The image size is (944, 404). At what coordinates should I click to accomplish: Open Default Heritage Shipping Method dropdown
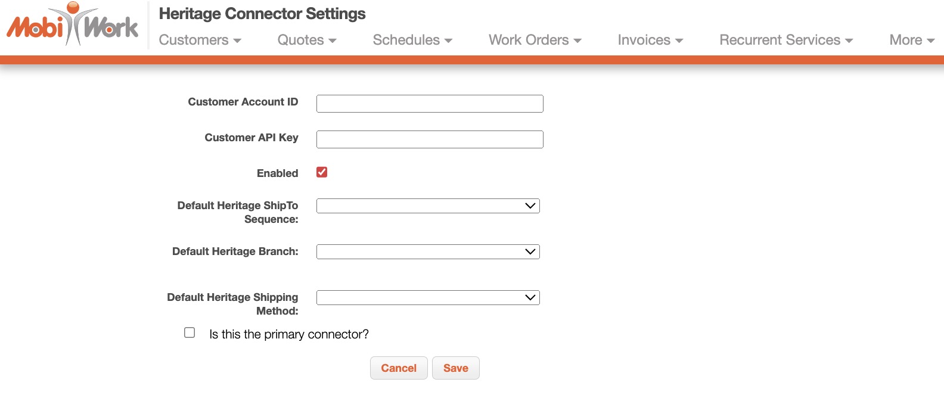pos(428,297)
